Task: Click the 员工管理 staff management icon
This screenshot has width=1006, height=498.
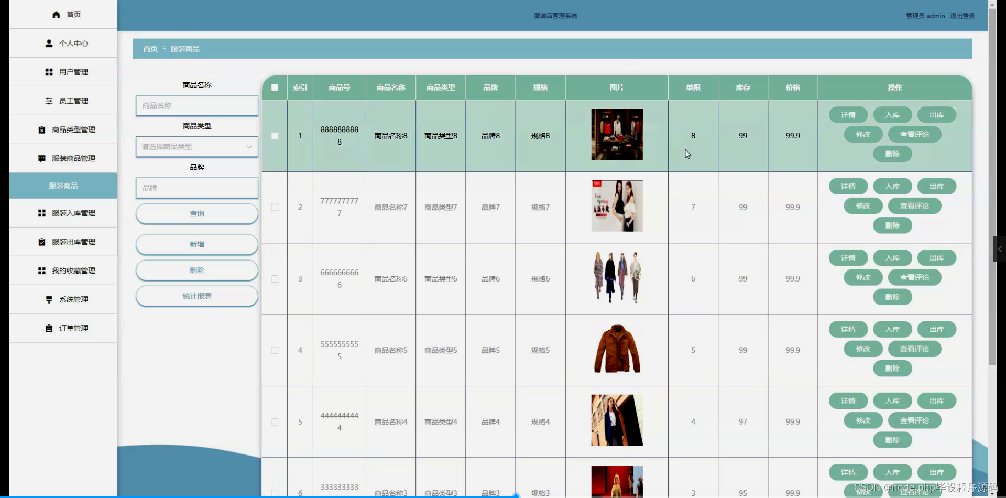Action: point(50,101)
